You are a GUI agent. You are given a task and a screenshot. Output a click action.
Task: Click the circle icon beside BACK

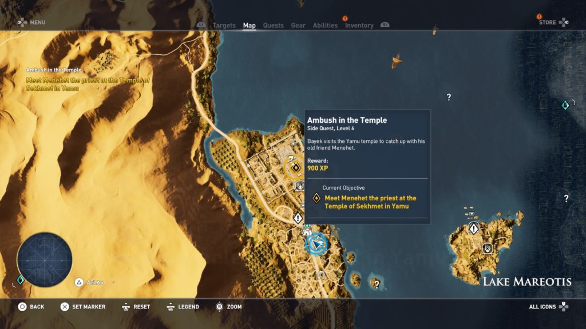pyautogui.click(x=22, y=307)
